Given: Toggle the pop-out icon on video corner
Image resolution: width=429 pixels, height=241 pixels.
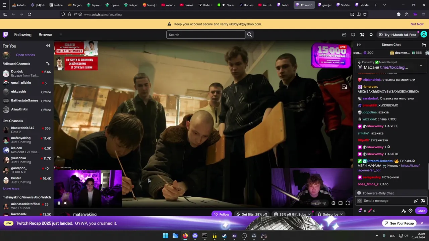Looking at the screenshot, I should pyautogui.click(x=344, y=87).
